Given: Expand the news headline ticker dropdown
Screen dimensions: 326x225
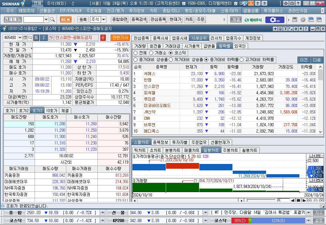Looking at the screenshot, I should pos(309,213).
